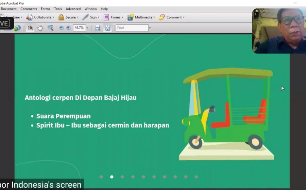The height and width of the screenshot is (190, 306).
Task: Activate the Select text tool
Action: click(x=30, y=28)
